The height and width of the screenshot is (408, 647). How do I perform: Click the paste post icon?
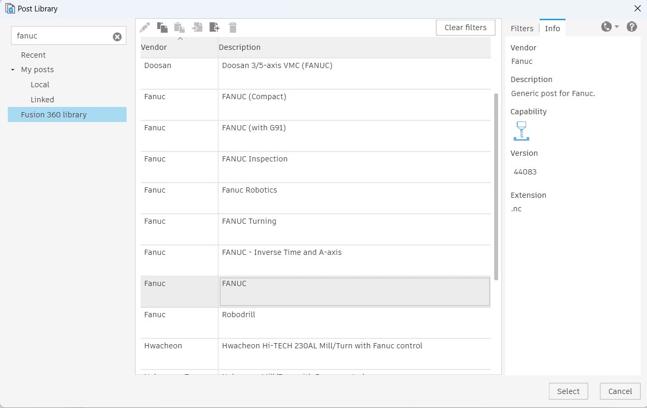click(180, 27)
